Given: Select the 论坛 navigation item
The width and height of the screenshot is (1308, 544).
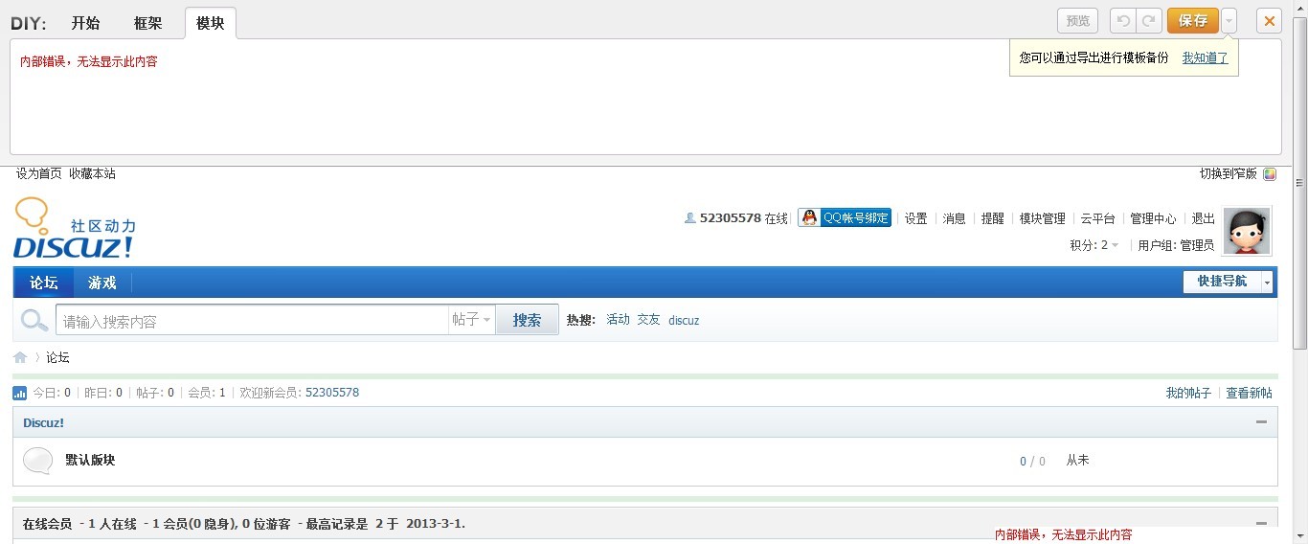Looking at the screenshot, I should coord(44,283).
